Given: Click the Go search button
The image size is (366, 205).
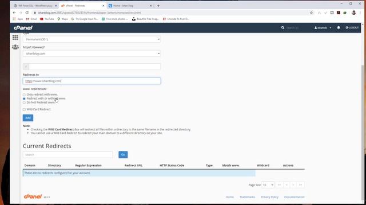Looking at the screenshot, I should [x=123, y=154].
